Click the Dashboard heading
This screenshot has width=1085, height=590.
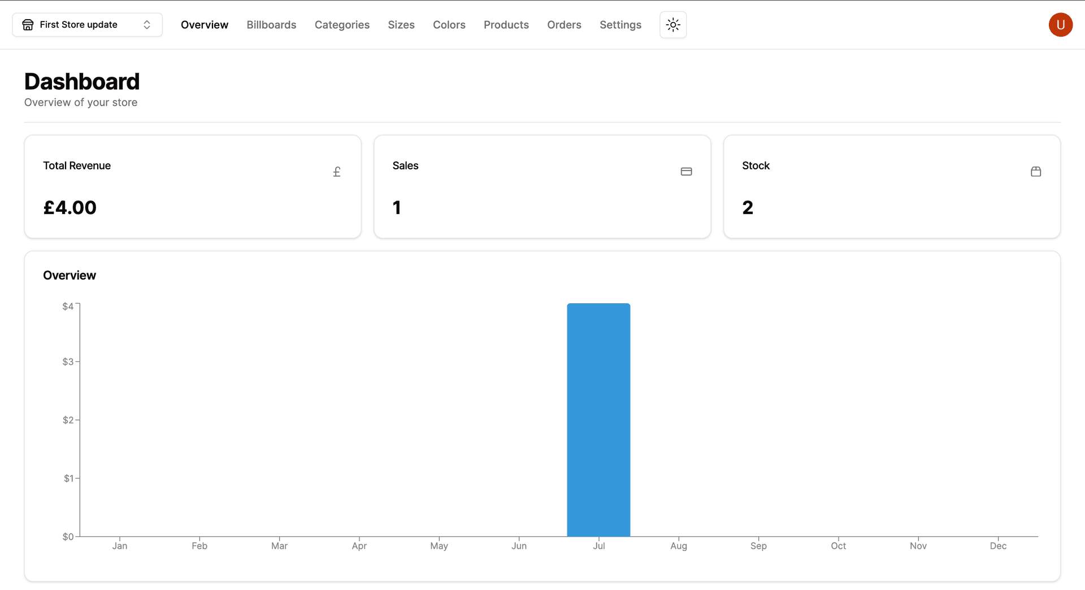(81, 81)
